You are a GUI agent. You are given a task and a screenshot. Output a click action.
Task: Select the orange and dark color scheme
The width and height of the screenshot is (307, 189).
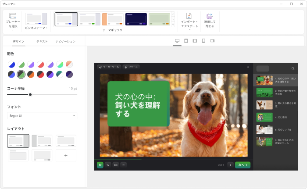pyautogui.click(x=31, y=75)
